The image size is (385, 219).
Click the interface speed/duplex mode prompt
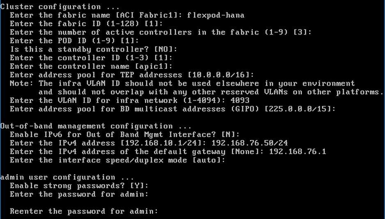pyautogui.click(x=117, y=160)
